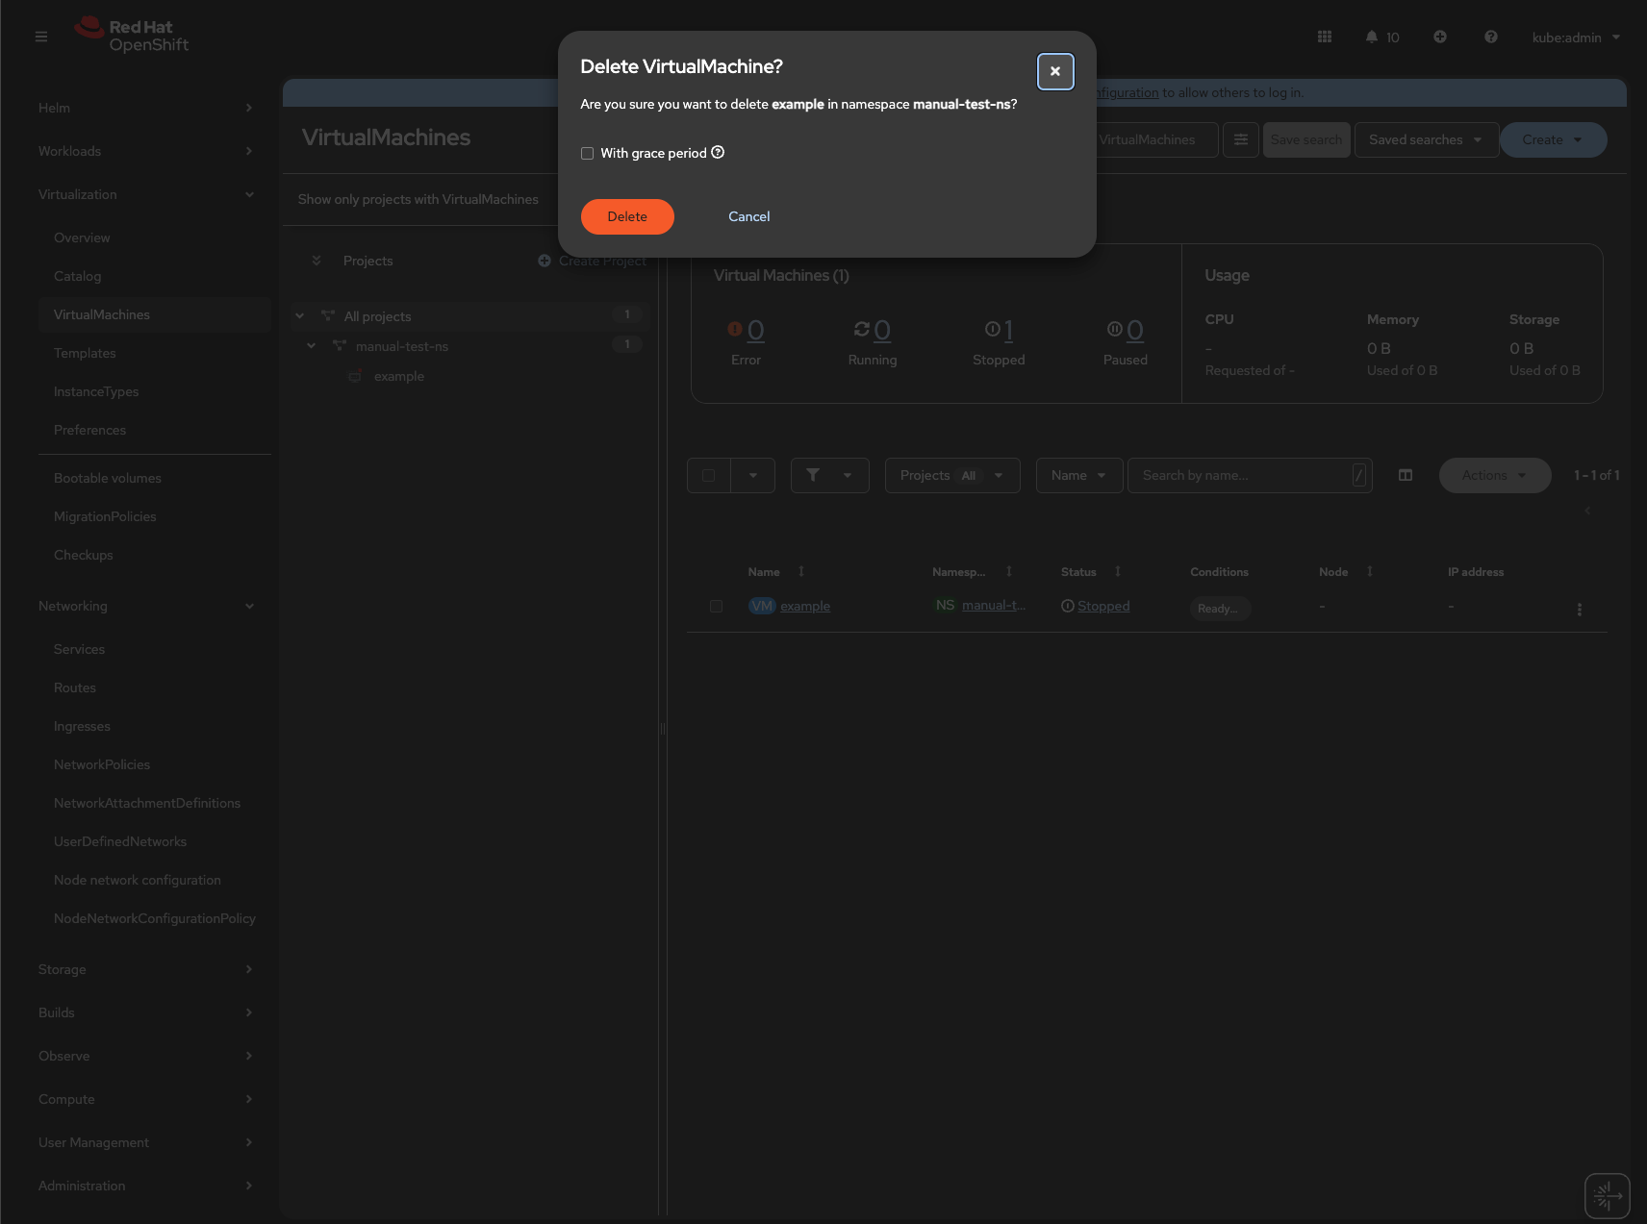1647x1224 pixels.
Task: Collapse the manual-test-ns project tree node
Action: point(311,346)
